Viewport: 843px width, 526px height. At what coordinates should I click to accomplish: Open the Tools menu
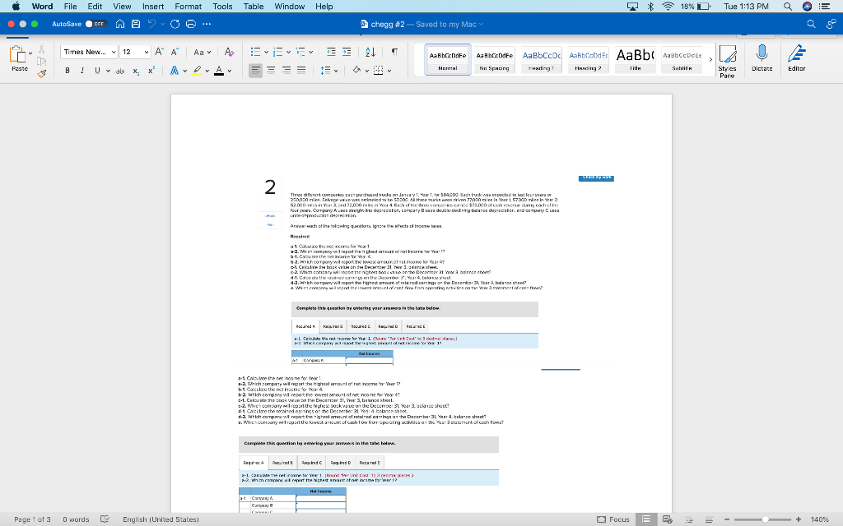coord(222,7)
